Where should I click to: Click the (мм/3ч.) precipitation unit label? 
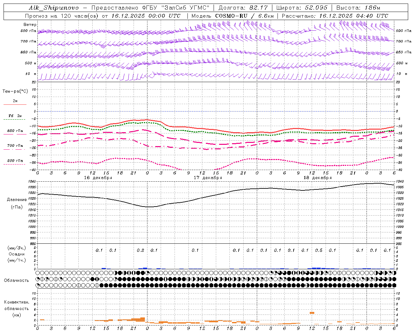pyautogui.click(x=17, y=248)
